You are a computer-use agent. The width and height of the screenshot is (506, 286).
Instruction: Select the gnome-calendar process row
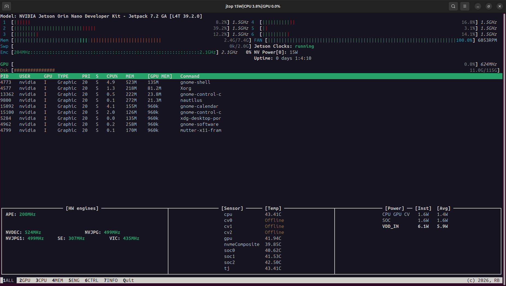point(251,106)
